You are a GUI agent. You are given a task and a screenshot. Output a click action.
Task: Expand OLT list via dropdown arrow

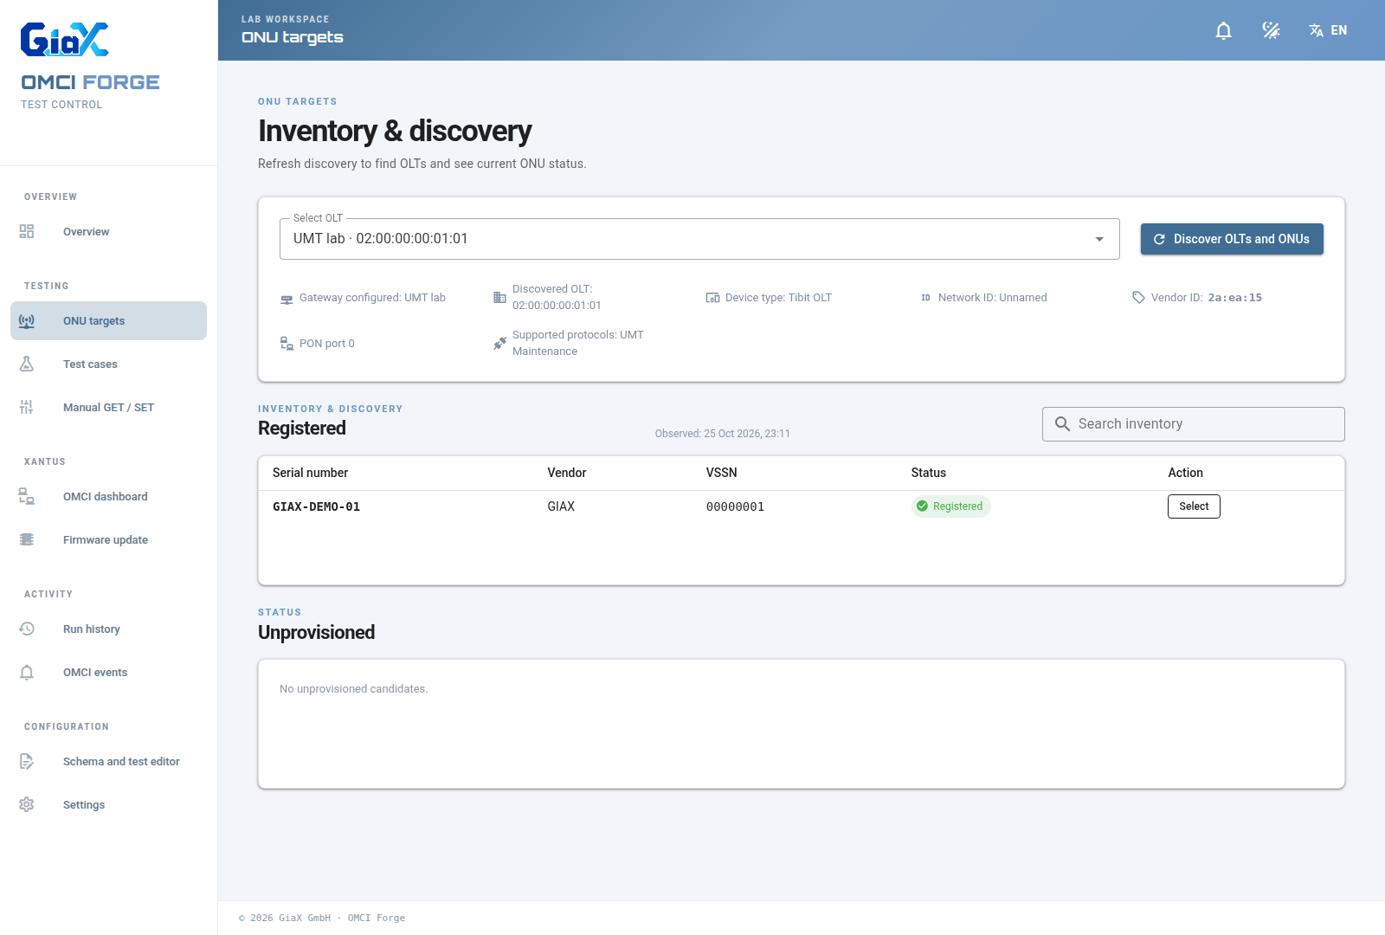1099,239
